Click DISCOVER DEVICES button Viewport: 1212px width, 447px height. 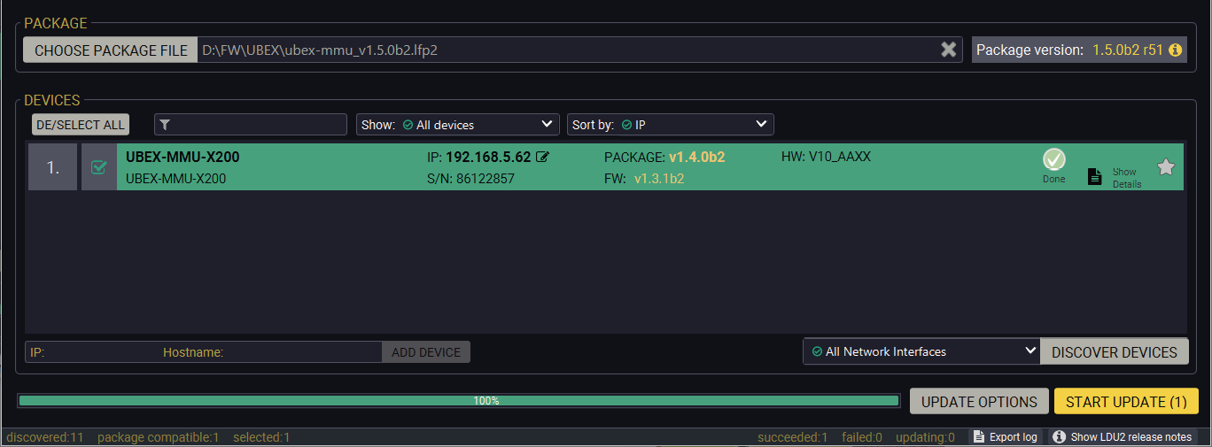(1115, 352)
